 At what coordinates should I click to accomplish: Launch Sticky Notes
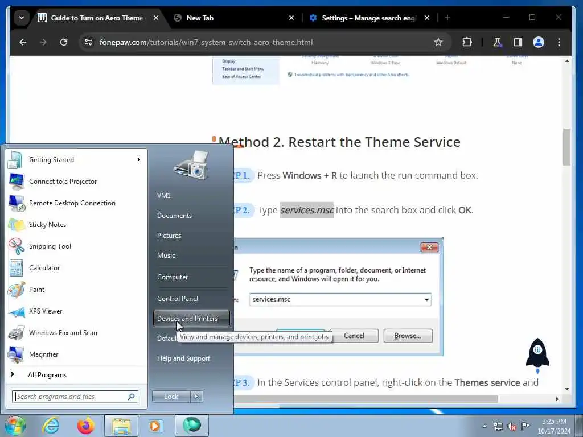coord(76,224)
